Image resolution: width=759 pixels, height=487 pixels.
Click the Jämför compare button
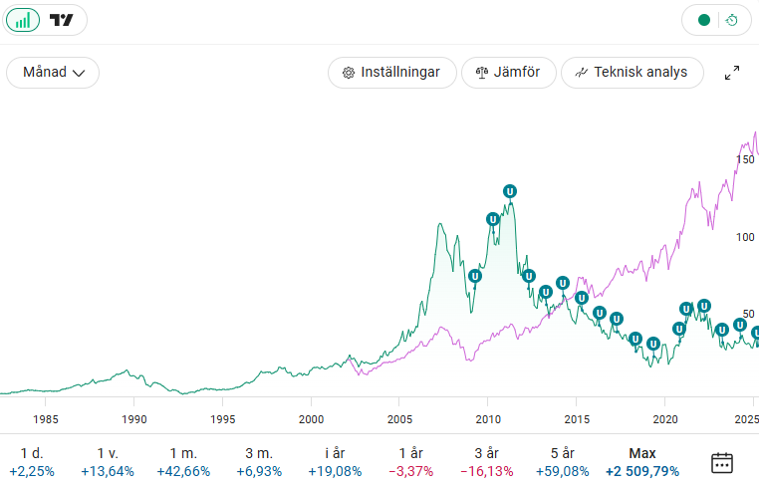coord(508,72)
